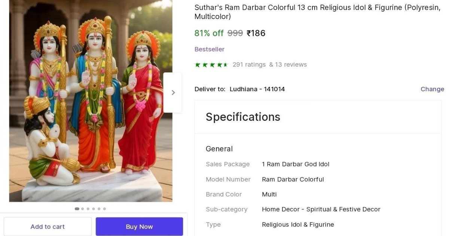Viewport: 449px width, 236px height.
Task: Click the Bestseller badge
Action: click(x=209, y=49)
